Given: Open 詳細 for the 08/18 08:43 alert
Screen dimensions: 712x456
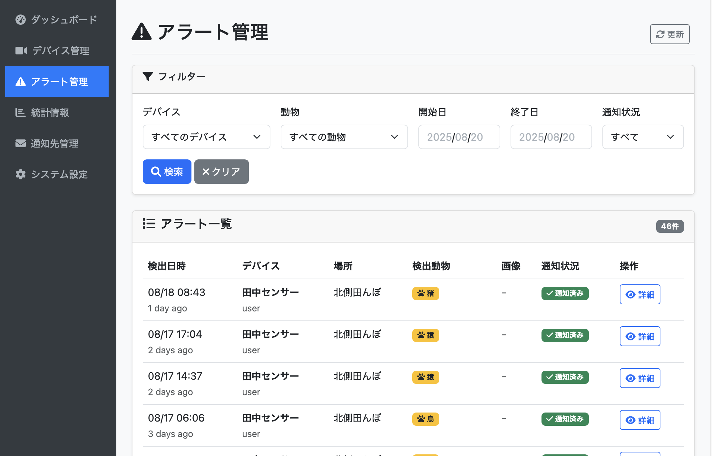Looking at the screenshot, I should pos(640,294).
